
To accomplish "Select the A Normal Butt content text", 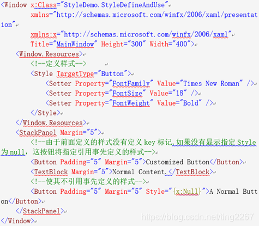I will coord(233,191).
